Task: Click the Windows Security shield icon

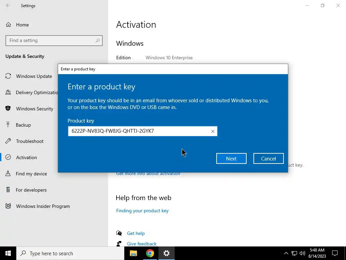Action: pyautogui.click(x=8, y=108)
